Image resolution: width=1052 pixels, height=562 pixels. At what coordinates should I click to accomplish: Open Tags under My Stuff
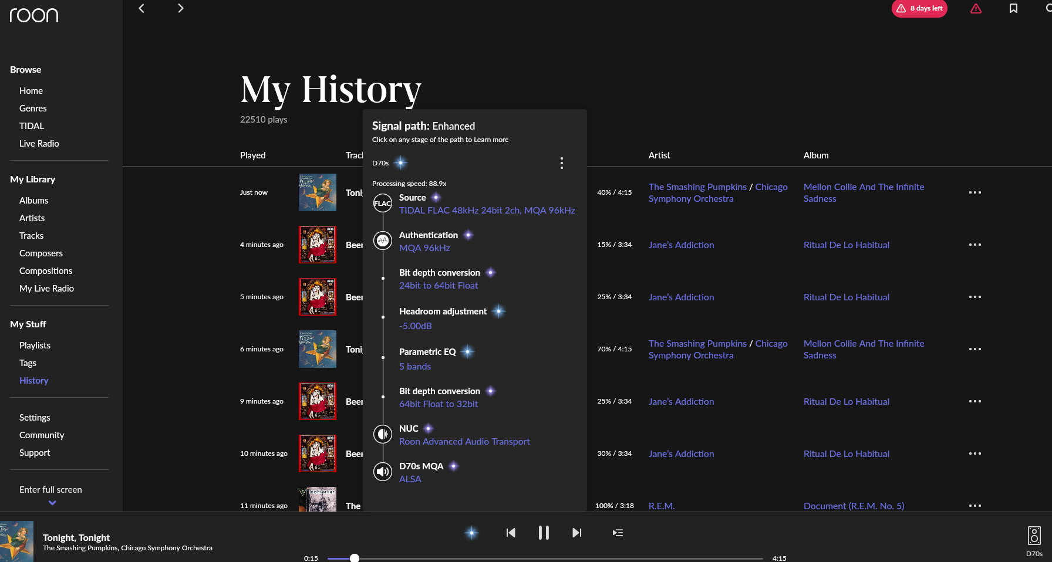[x=28, y=363]
